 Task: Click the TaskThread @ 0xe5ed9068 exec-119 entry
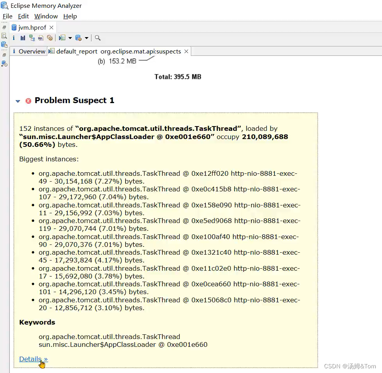[x=170, y=225]
